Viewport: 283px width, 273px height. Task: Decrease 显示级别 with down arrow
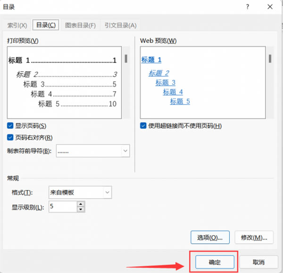coord(81,209)
